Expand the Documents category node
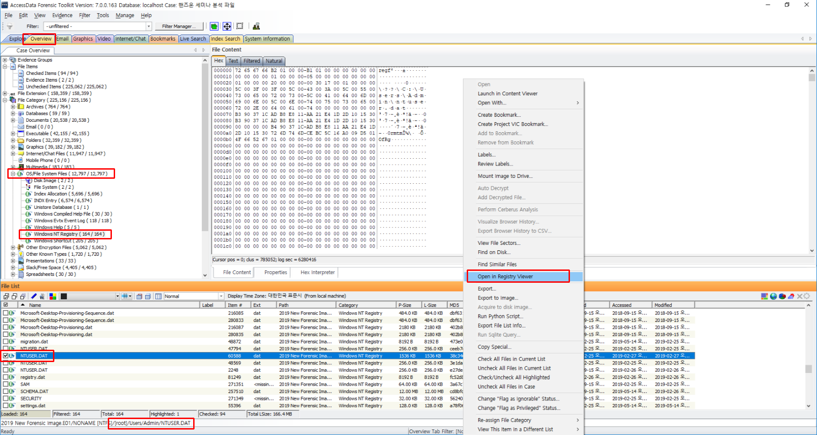This screenshot has height=435, width=817. click(13, 120)
